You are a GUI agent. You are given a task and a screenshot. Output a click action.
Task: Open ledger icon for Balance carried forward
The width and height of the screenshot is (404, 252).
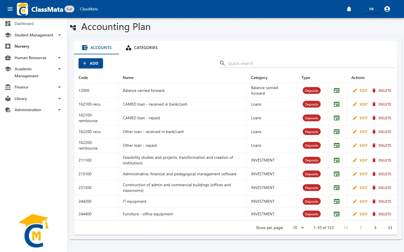pyautogui.click(x=337, y=90)
